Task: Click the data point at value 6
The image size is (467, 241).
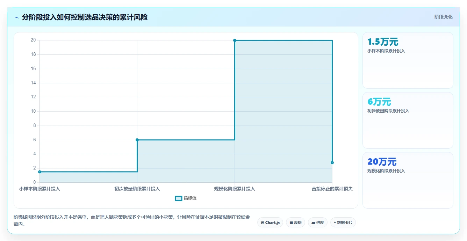Action: coord(137,140)
